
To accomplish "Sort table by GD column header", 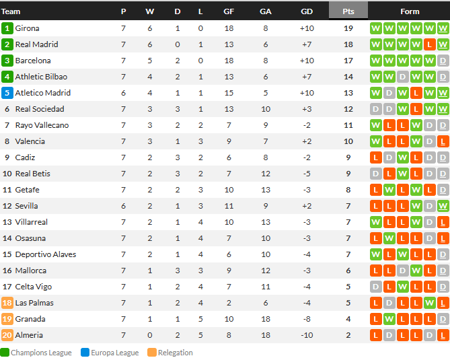I will [307, 11].
